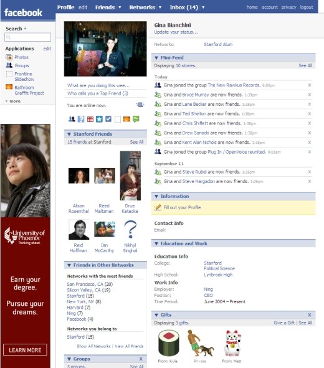Collapse the Education and Work section
Screen dimensions: 324x368
(x=156, y=244)
